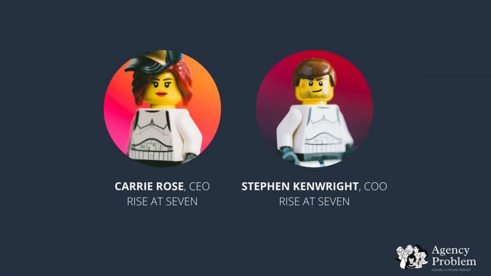Click Stephen Kenwright's Lego minifigure face
491x276 pixels.
coord(314,89)
